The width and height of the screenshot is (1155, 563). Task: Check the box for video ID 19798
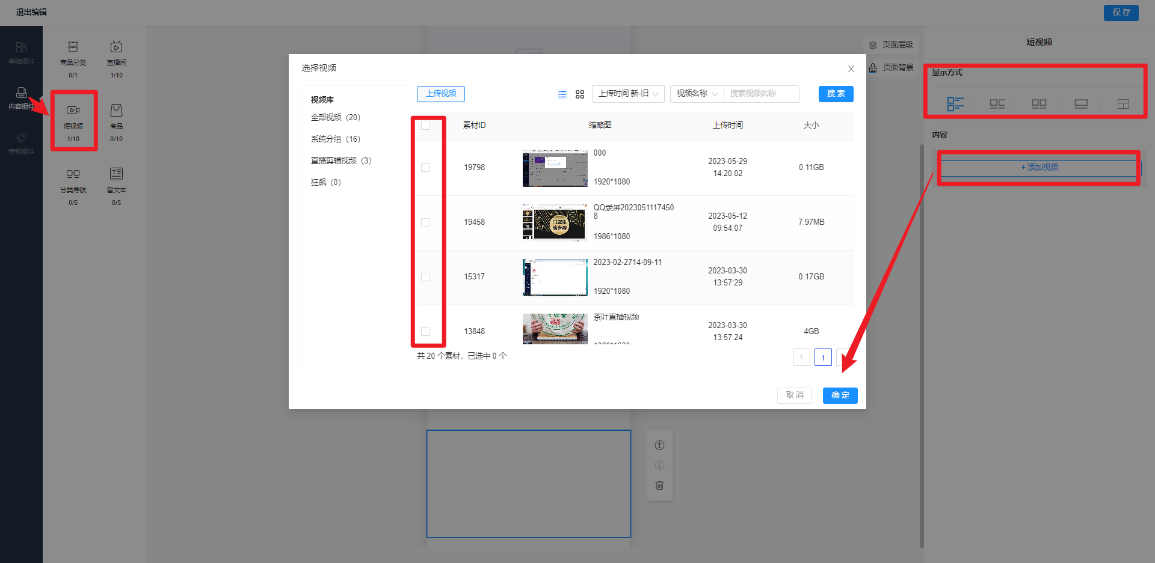(426, 168)
